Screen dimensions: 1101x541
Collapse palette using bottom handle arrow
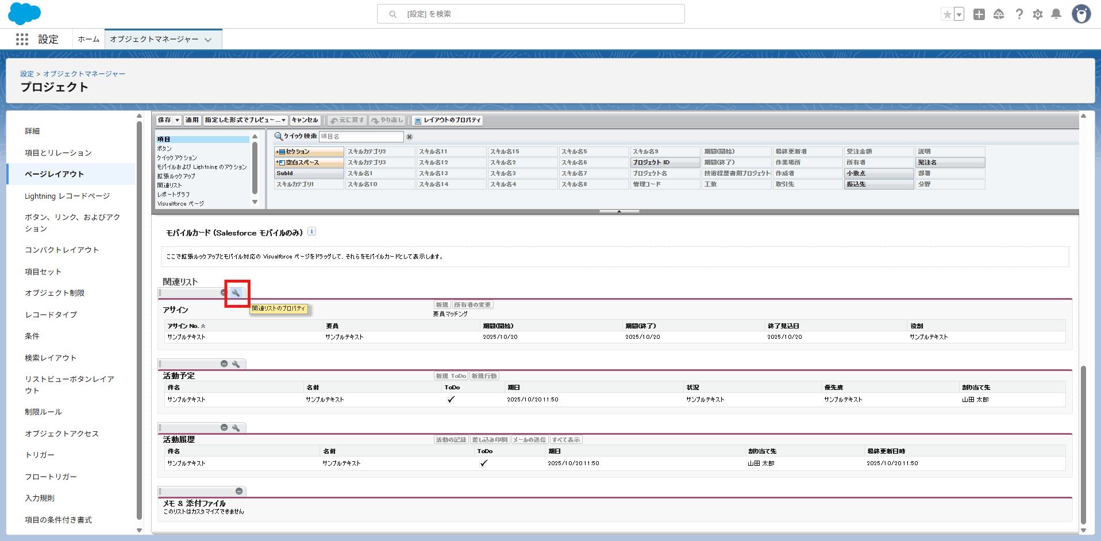[619, 211]
